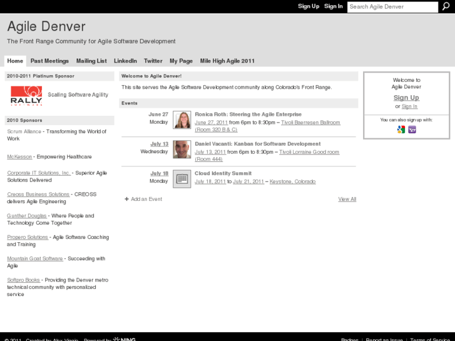Viewport: 455px width, 341px height.
Task: Click View All events
Action: (x=347, y=200)
